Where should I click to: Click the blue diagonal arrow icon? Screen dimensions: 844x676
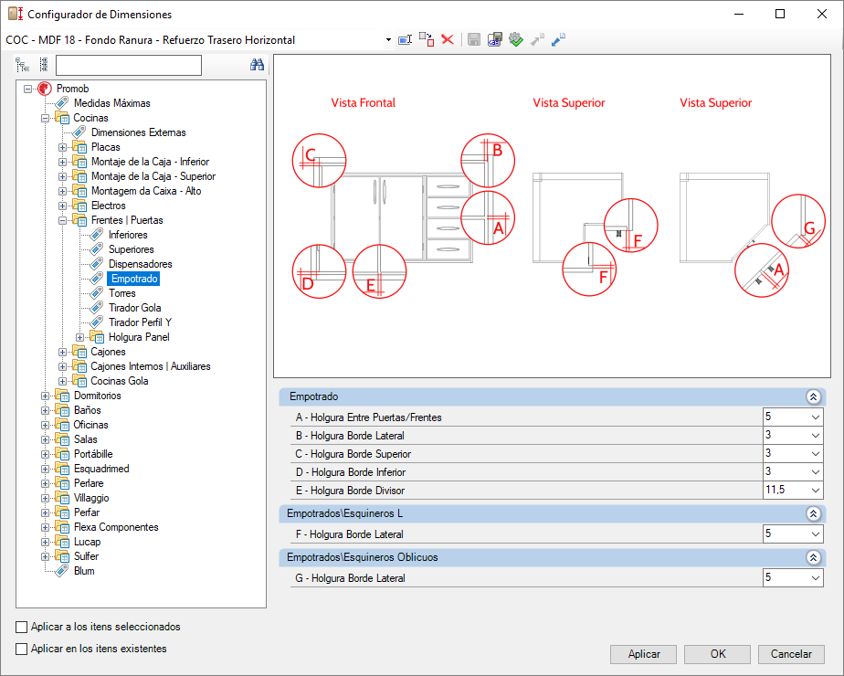[x=558, y=39]
